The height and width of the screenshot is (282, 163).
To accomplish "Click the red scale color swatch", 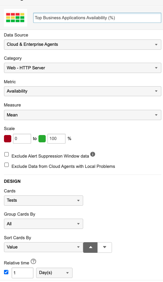I will (x=8, y=139).
